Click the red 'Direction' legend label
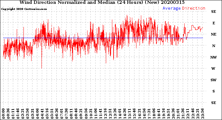Screen dimensions: 222x120 click(x=194, y=8)
